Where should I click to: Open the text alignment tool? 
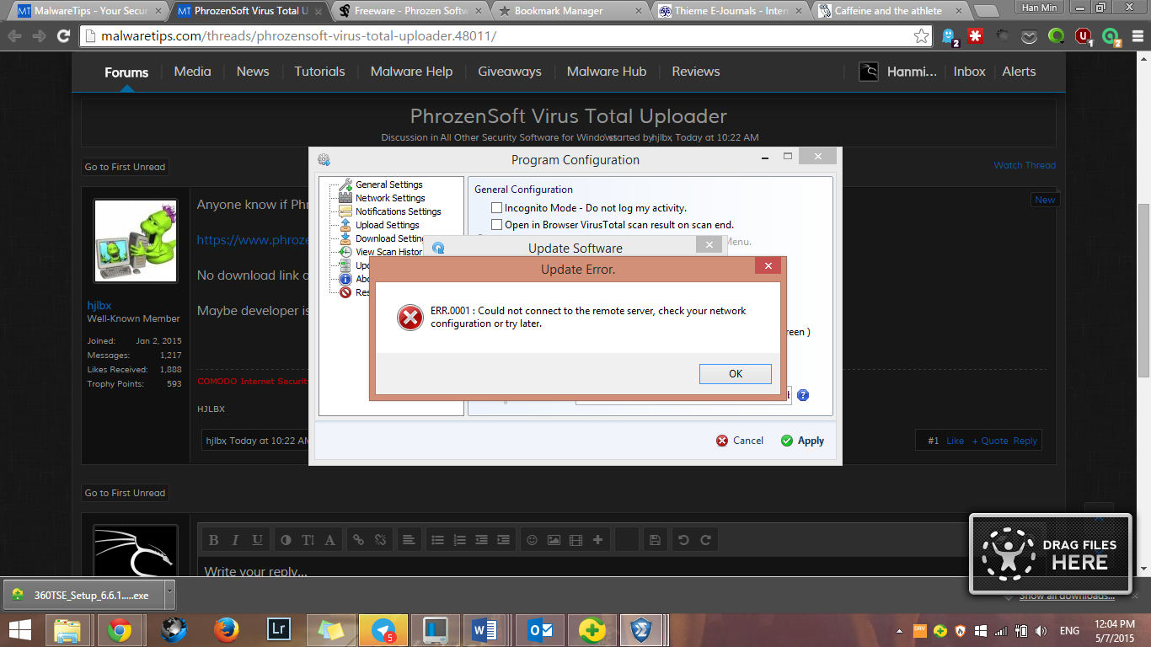[x=409, y=540]
